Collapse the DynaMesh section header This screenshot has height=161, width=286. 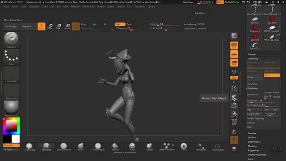click(252, 89)
